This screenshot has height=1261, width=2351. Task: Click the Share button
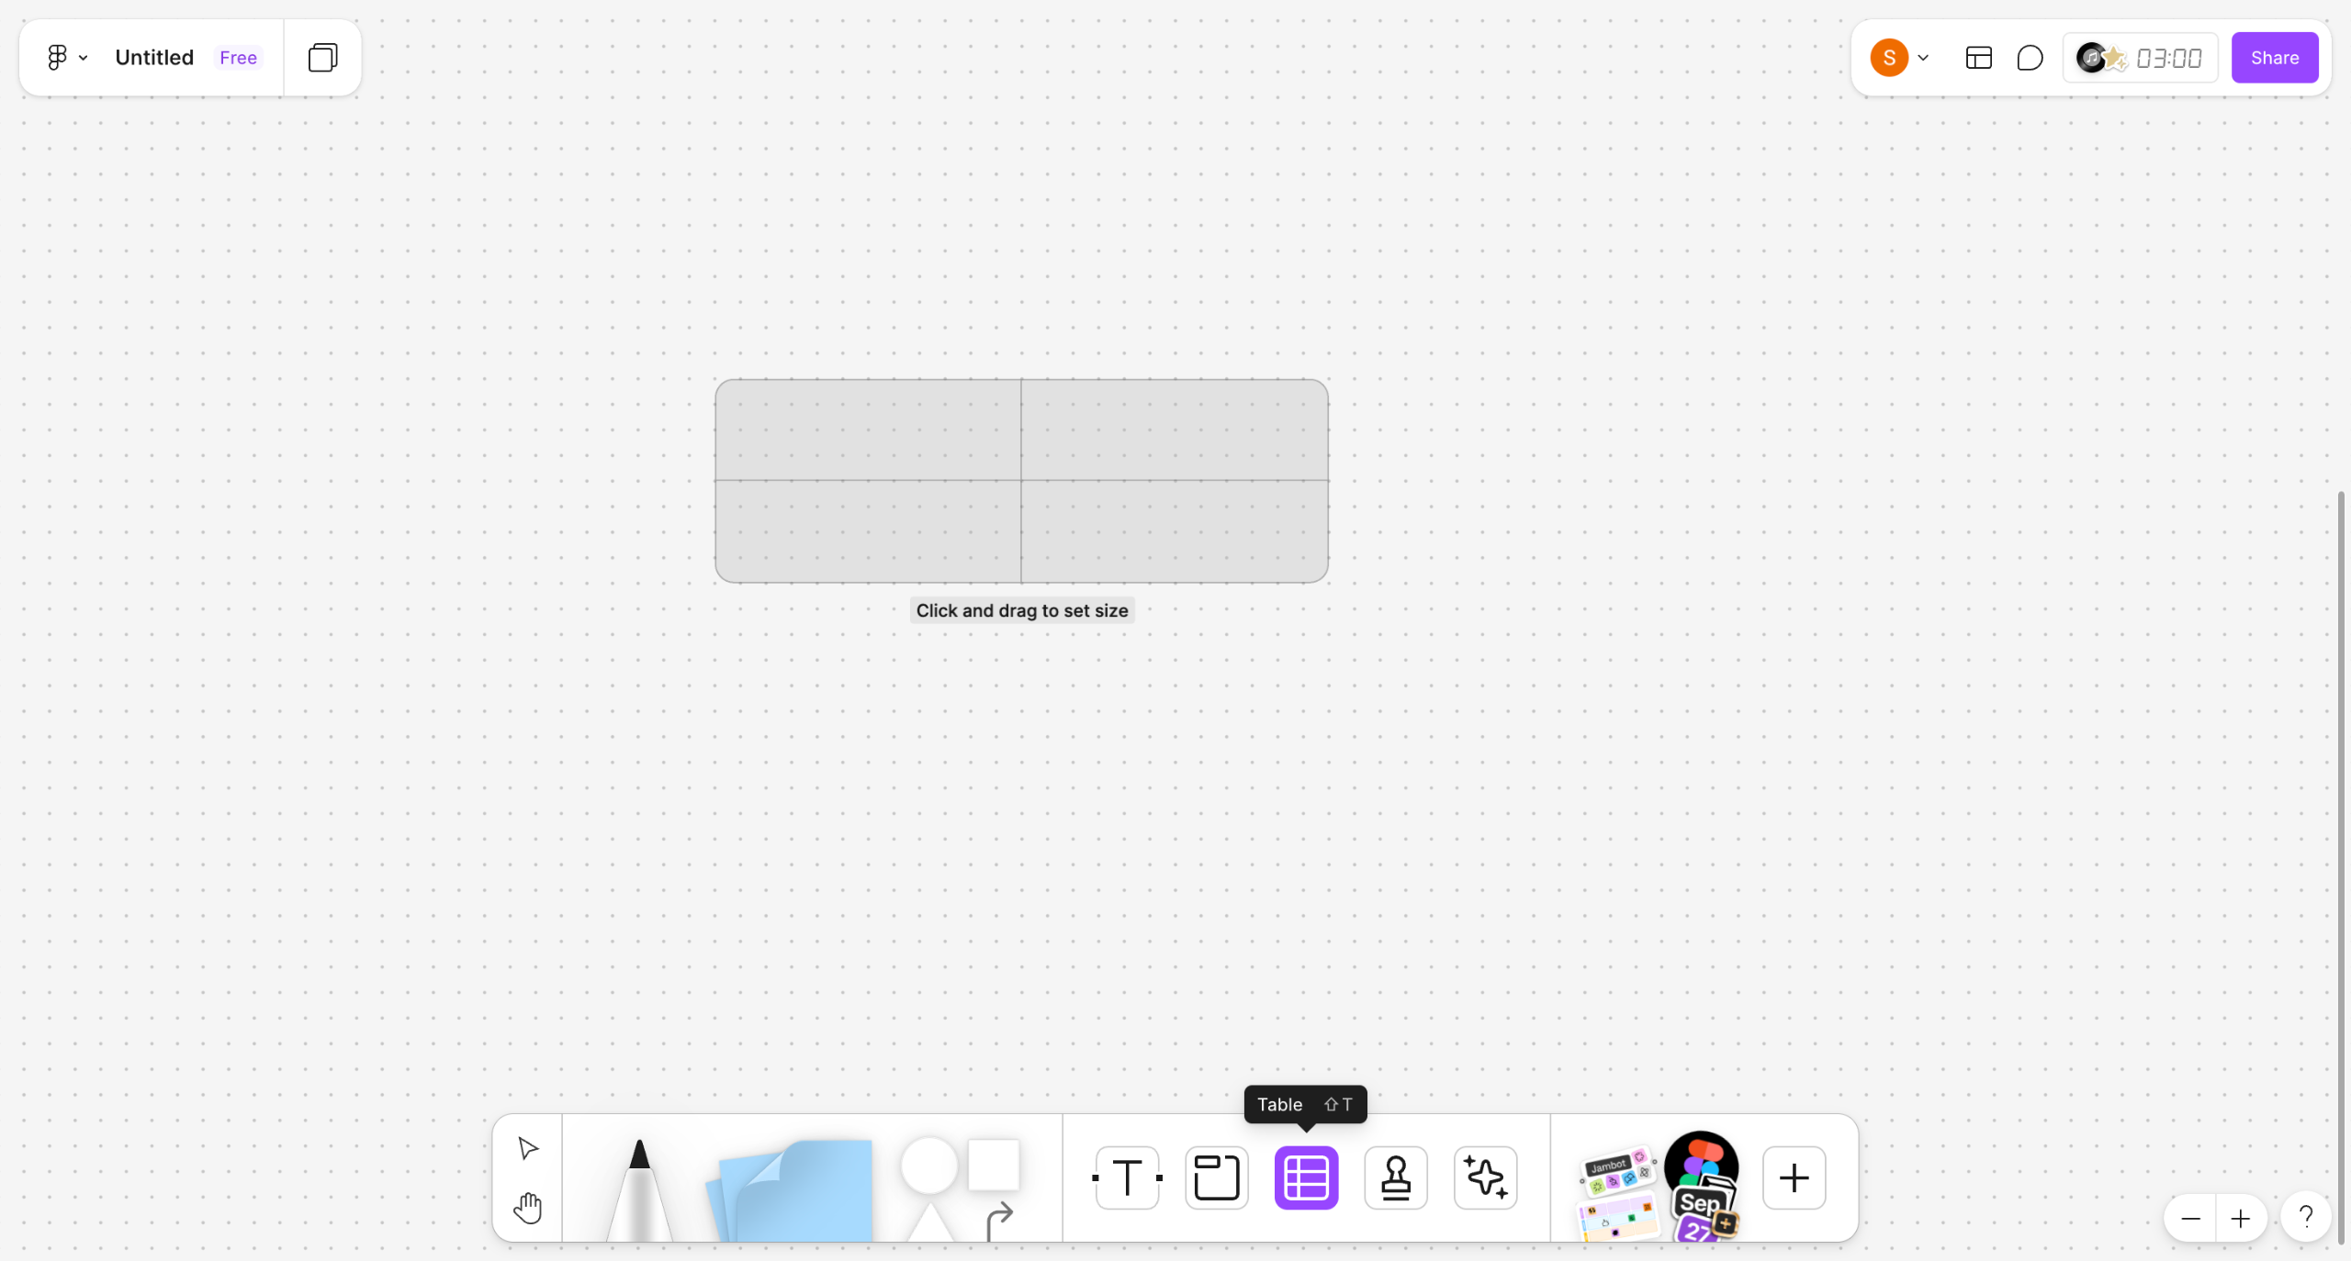(2274, 58)
